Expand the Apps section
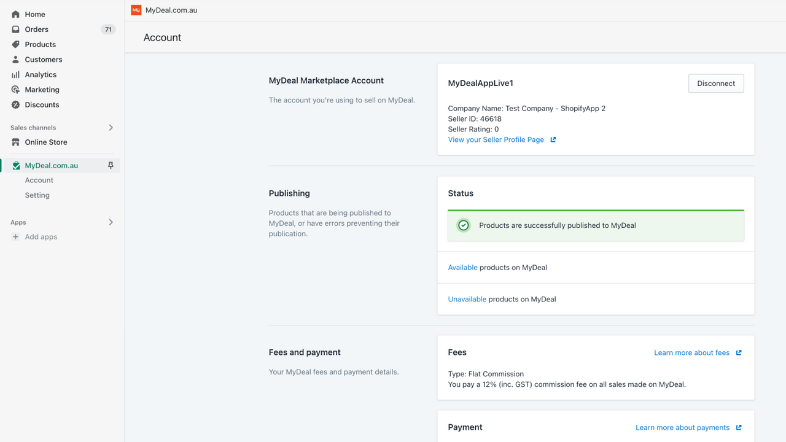 [x=111, y=222]
